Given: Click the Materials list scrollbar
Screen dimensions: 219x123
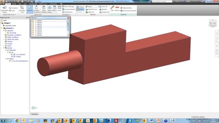Looking at the screenshot, I should 68,28.
